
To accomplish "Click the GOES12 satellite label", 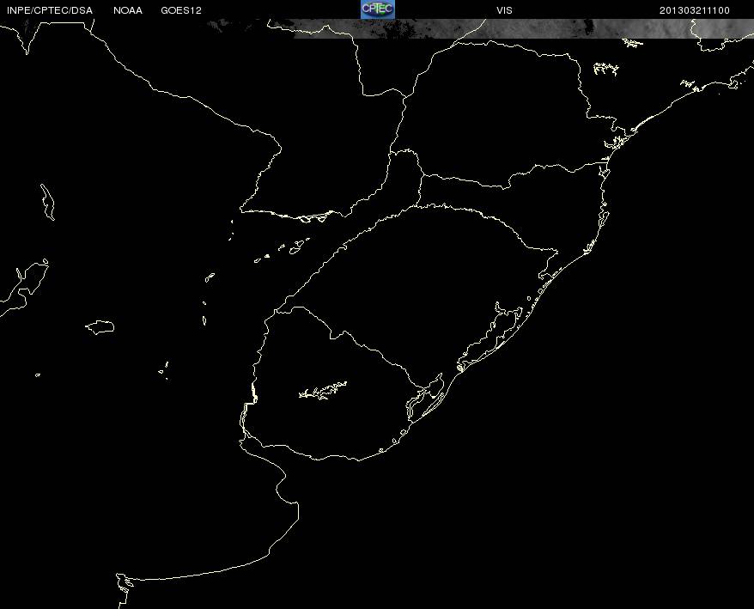I will click(181, 10).
